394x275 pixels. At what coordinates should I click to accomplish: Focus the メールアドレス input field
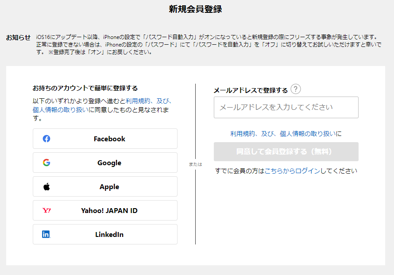pos(286,107)
